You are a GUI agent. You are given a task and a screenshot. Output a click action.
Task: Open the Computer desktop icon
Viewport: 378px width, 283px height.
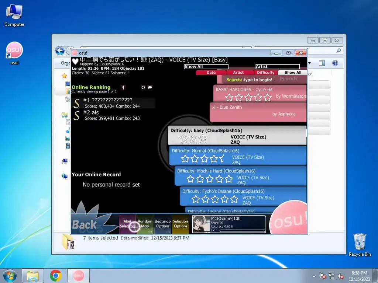(14, 12)
